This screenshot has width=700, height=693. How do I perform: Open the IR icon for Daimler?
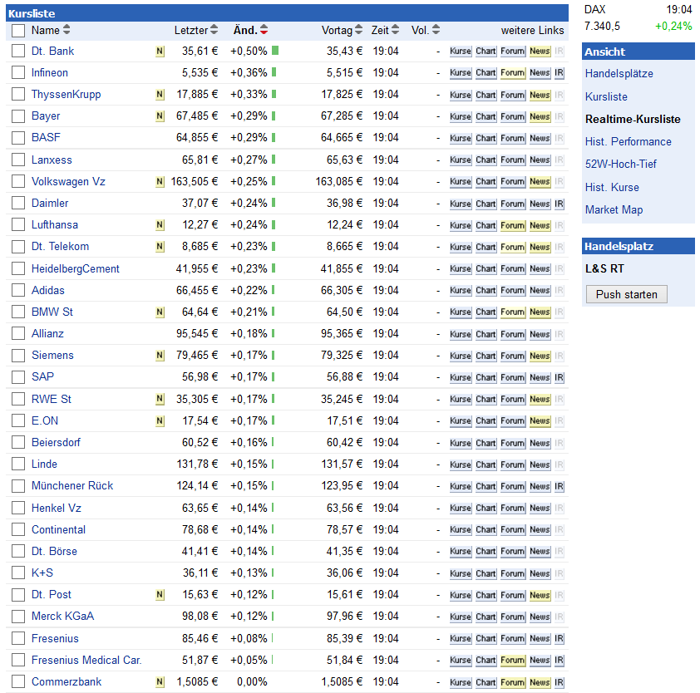point(560,204)
